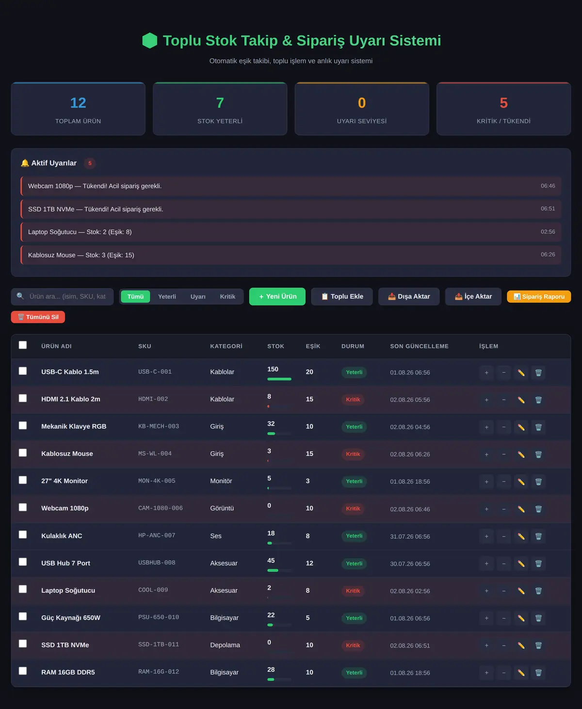Viewport: 582px width, 709px height.
Task: Import data using İçe Aktar
Action: pyautogui.click(x=473, y=297)
